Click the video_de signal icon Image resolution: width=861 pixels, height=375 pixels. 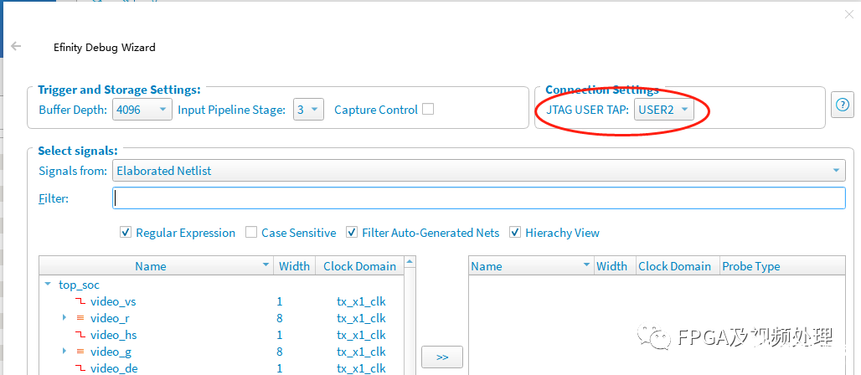click(81, 368)
